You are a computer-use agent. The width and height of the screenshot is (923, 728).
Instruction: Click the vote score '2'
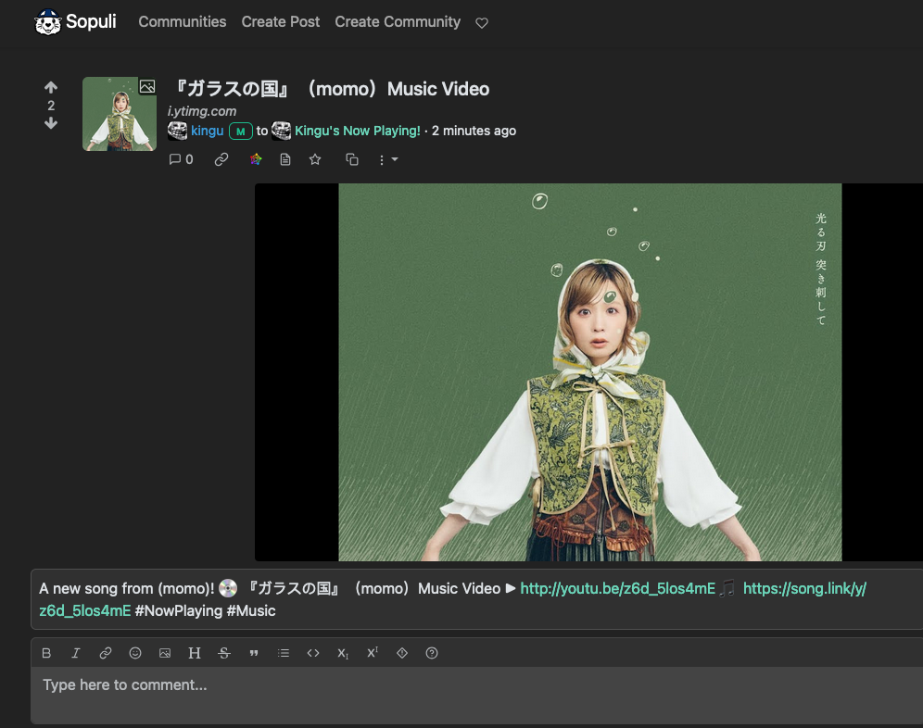pyautogui.click(x=51, y=106)
